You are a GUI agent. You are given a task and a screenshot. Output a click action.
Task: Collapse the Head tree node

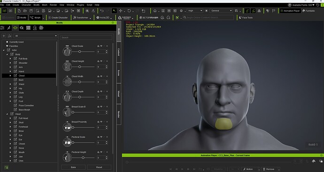coord(7,114)
